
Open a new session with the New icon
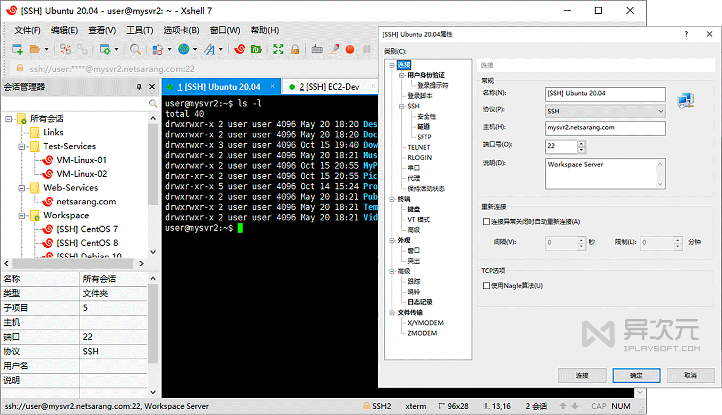[16, 49]
